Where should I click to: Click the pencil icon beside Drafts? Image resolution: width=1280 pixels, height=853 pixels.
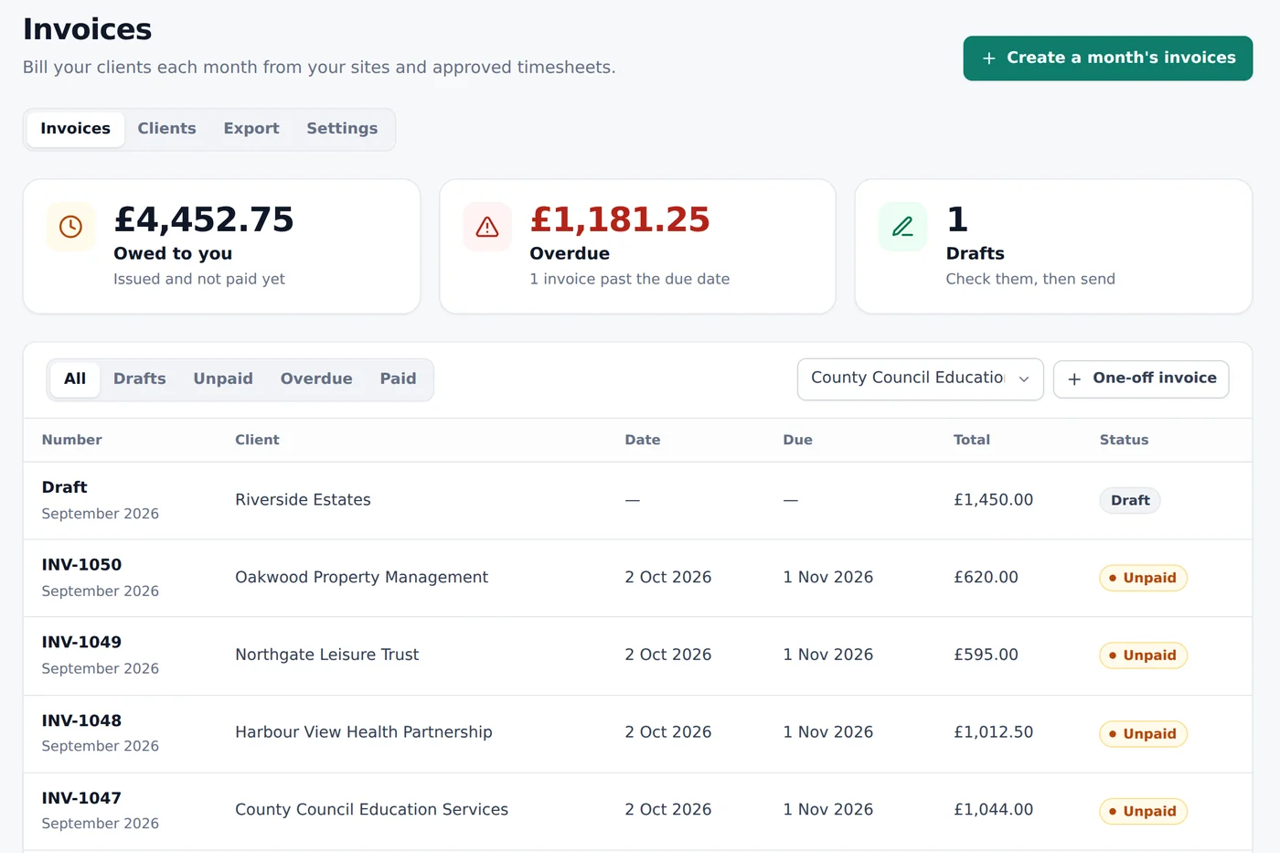(902, 227)
